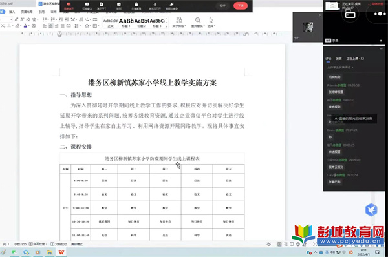The image size is (388, 257).
Task: Open the 选择 select cursor dropdown
Action: tap(211, 22)
